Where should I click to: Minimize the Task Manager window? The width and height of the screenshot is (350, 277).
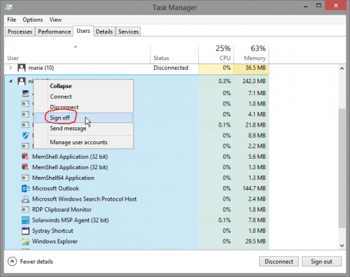click(x=306, y=6)
